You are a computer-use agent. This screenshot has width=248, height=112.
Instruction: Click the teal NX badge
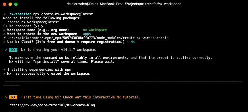click(13, 50)
